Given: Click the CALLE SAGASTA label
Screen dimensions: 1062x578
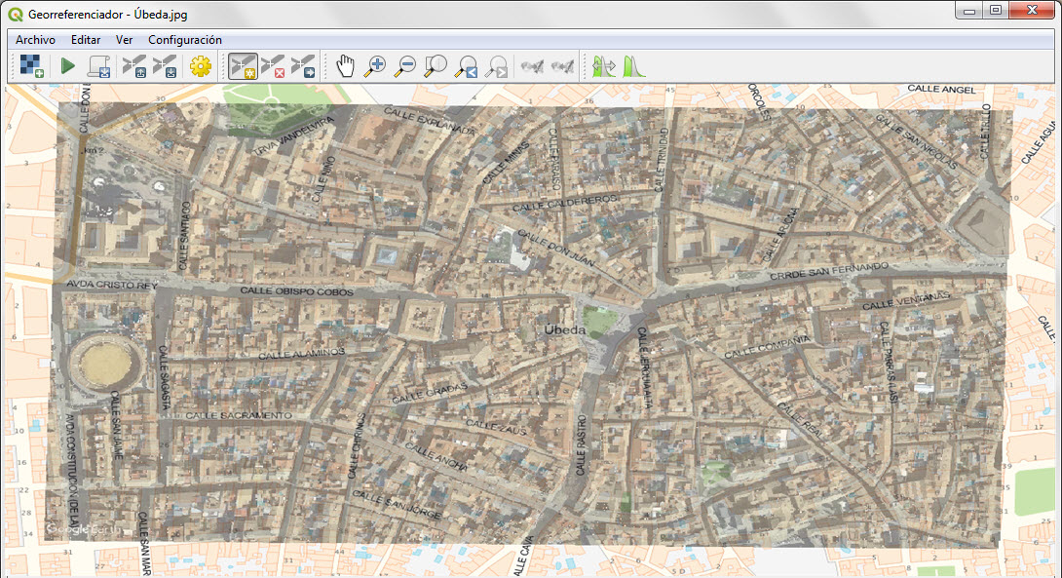Looking at the screenshot, I should coord(164,378).
